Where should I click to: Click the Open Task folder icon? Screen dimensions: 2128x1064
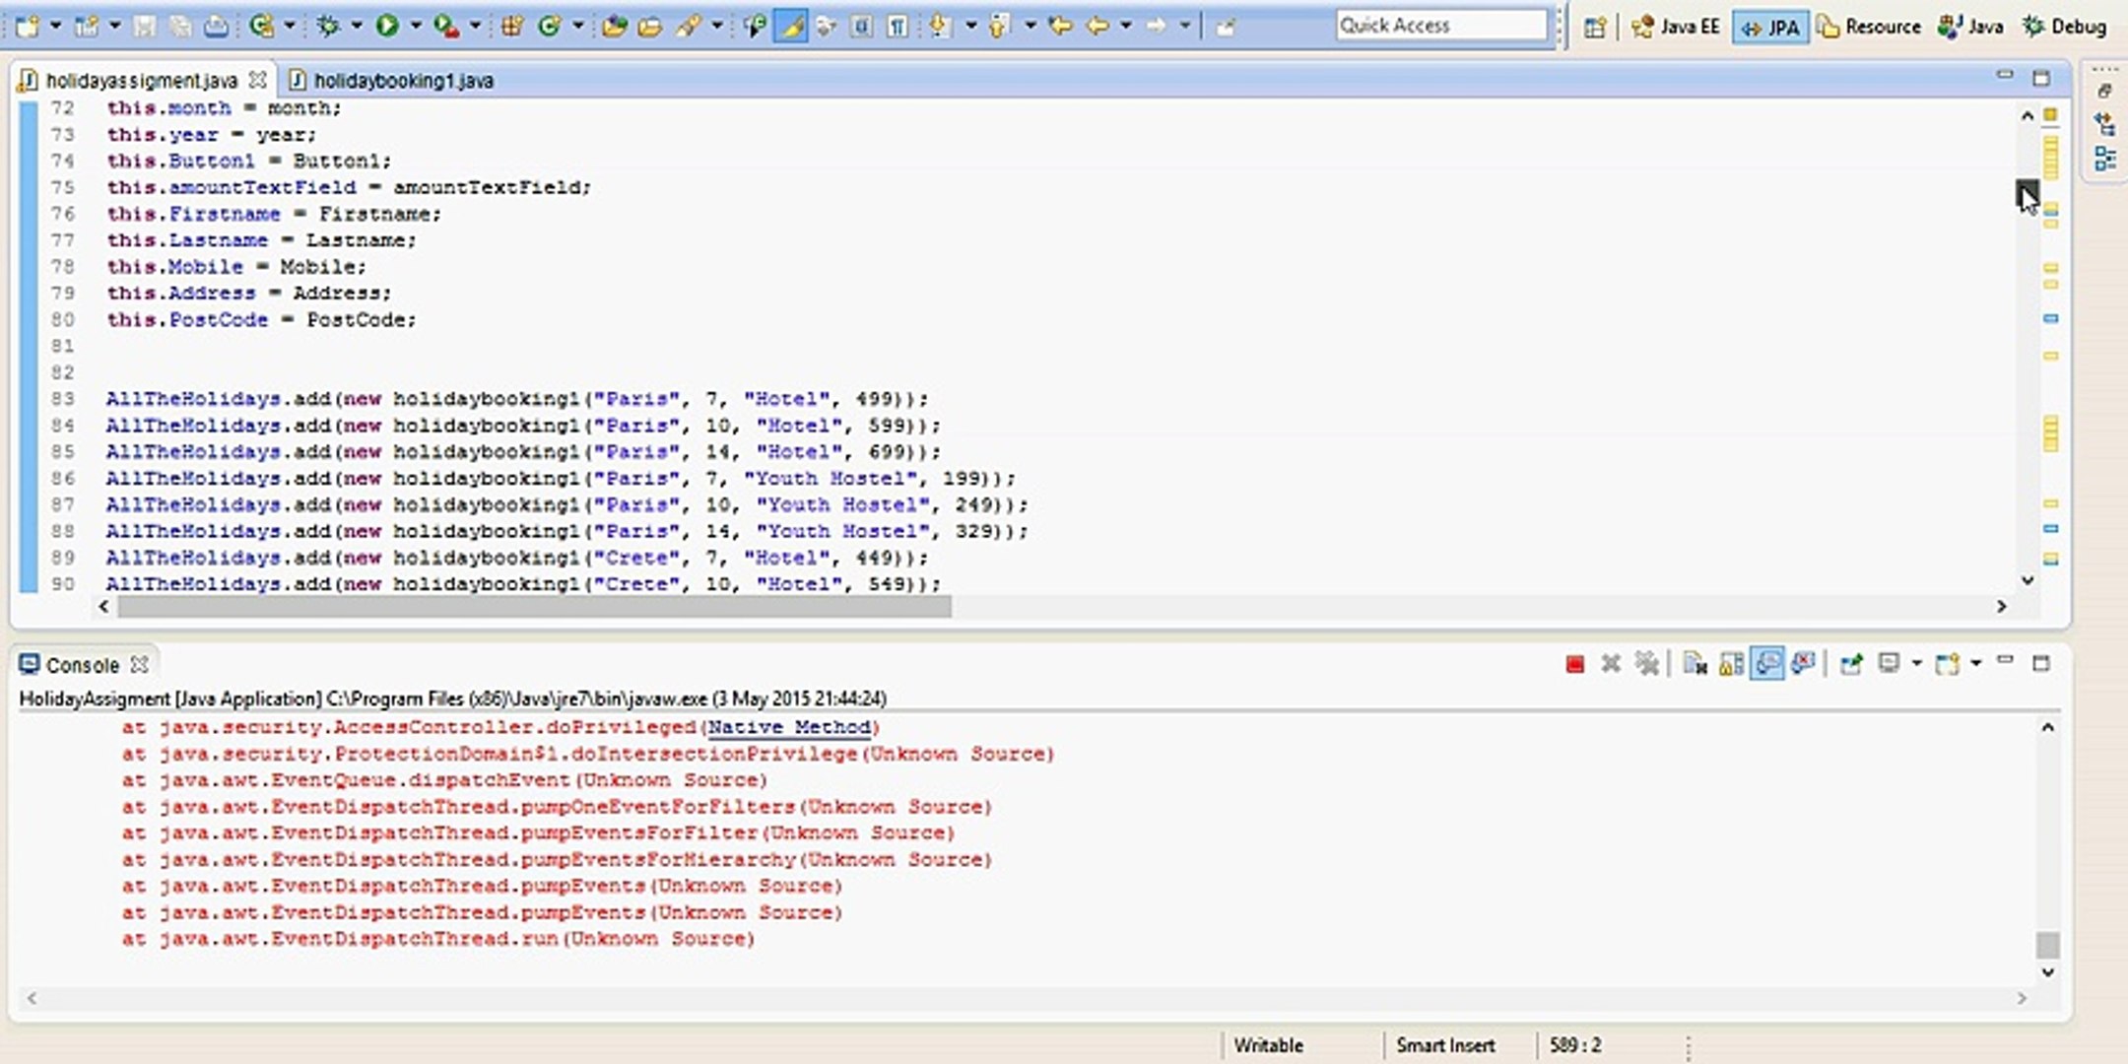649,27
